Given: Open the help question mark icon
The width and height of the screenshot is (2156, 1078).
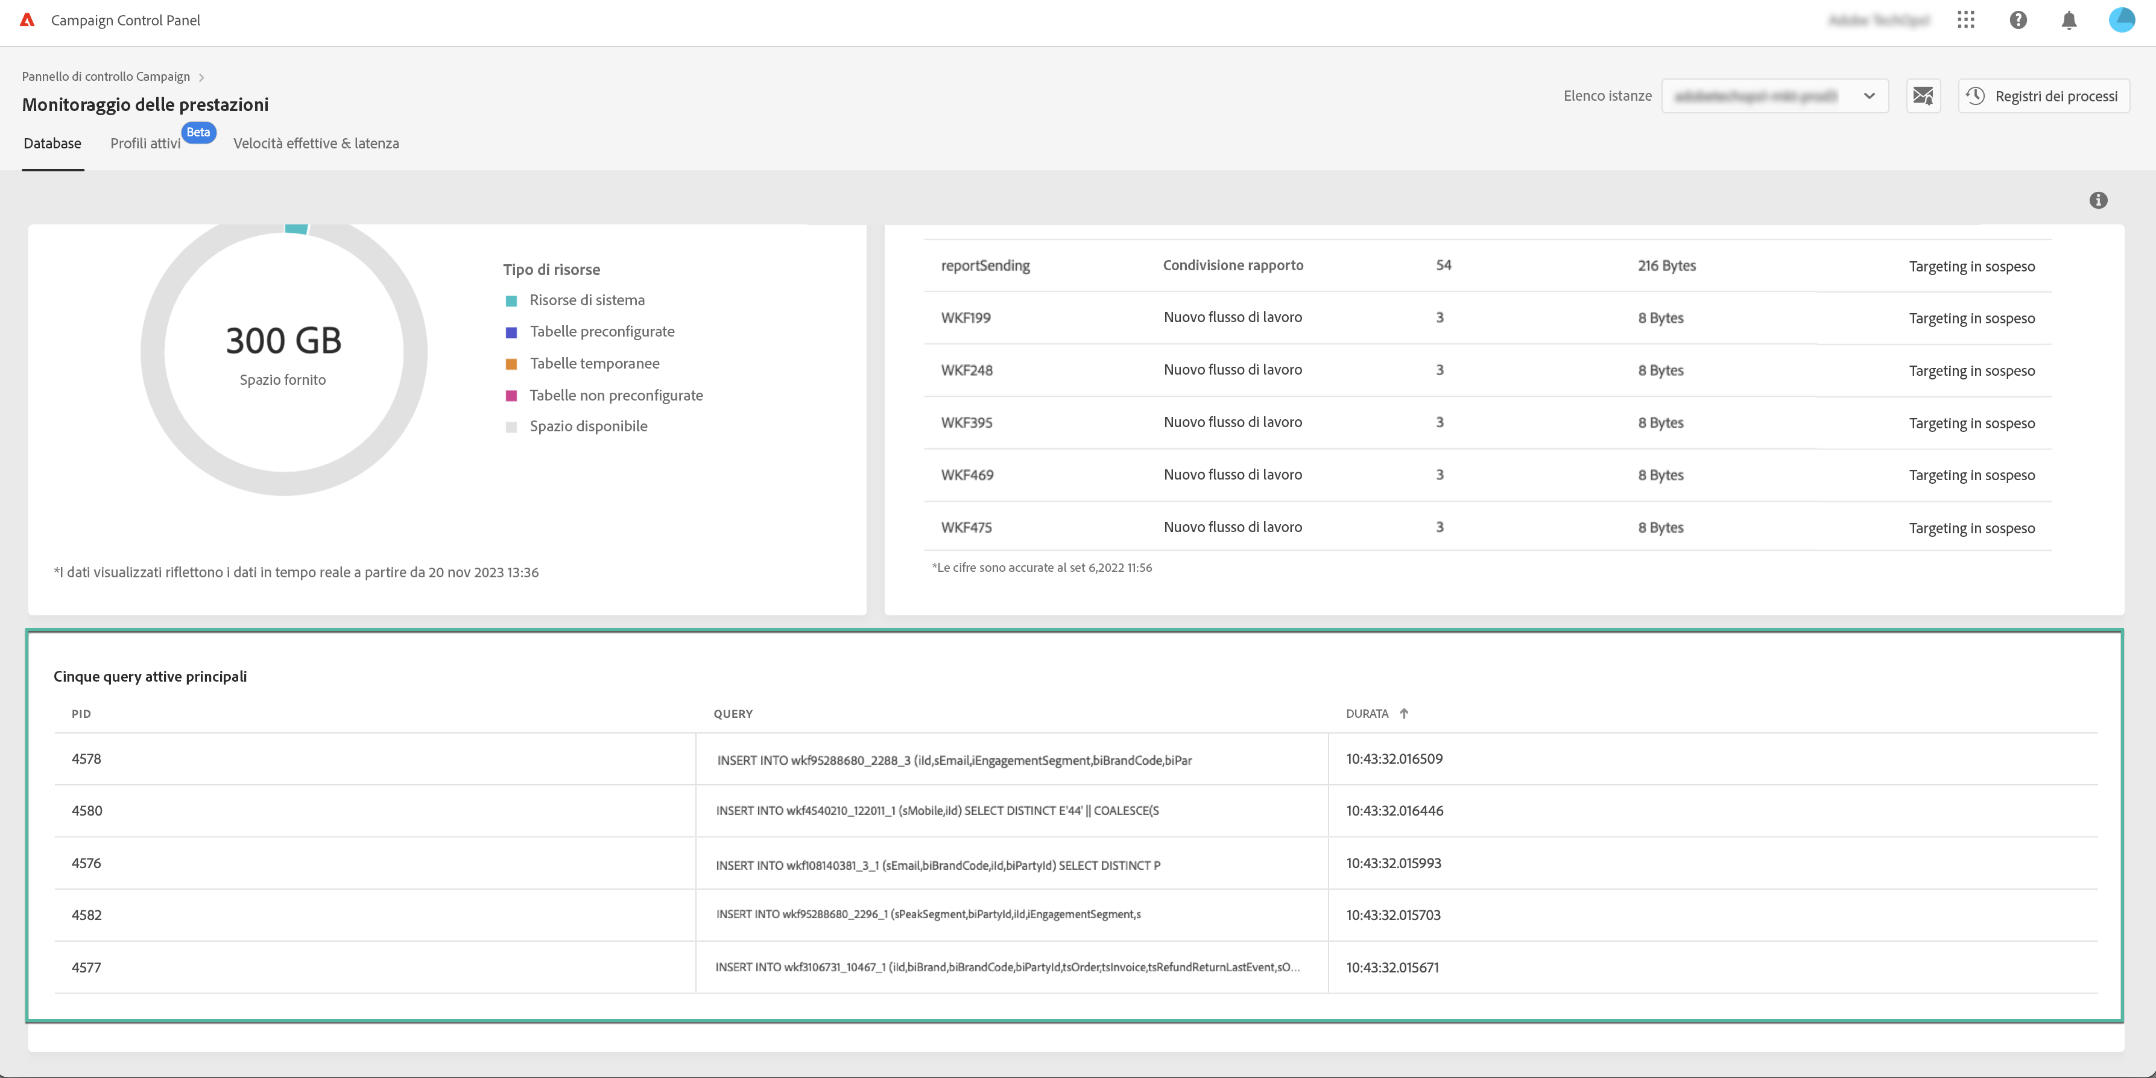Looking at the screenshot, I should [2018, 20].
